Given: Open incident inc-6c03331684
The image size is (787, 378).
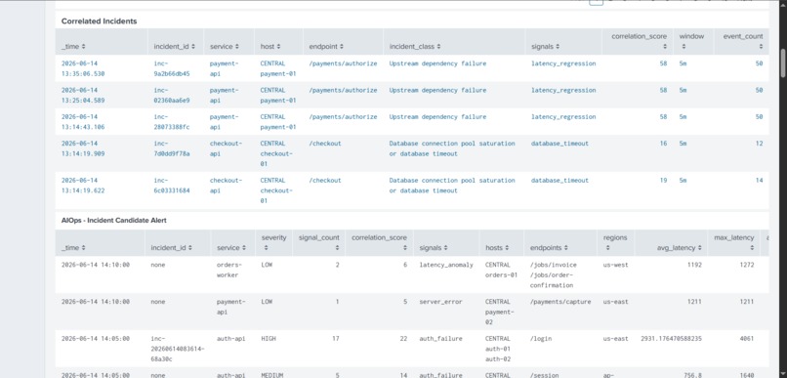Looking at the screenshot, I should (x=172, y=186).
